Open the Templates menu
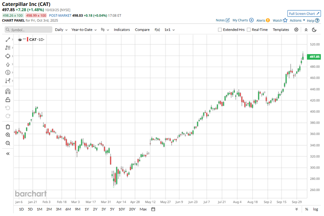This screenshot has width=324, height=216. pos(281,30)
